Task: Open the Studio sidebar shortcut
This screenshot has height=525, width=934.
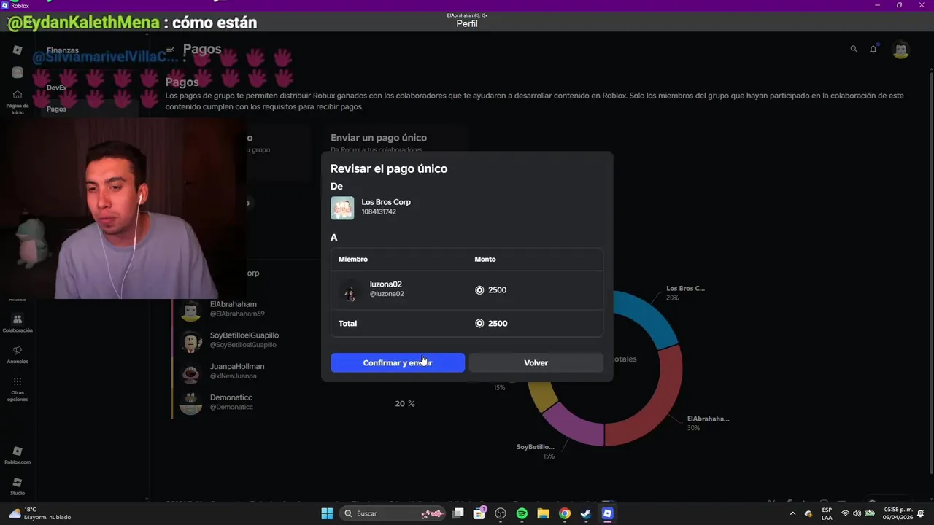Action: pyautogui.click(x=18, y=486)
